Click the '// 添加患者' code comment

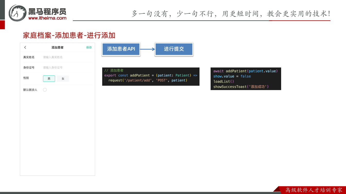pos(114,70)
